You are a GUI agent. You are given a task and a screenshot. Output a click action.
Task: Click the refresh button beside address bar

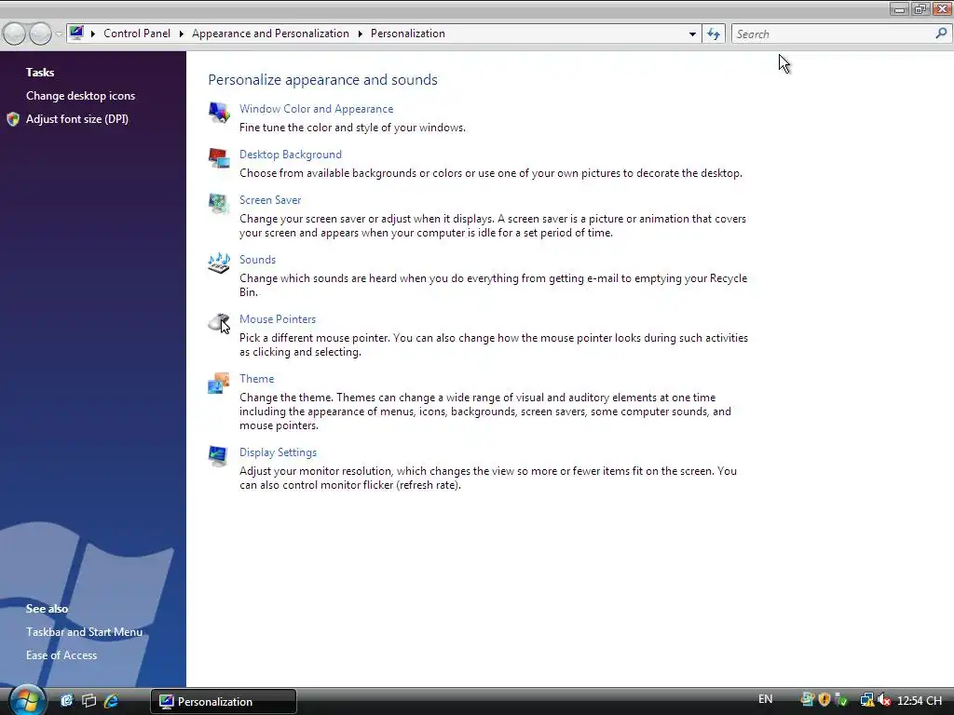point(714,34)
